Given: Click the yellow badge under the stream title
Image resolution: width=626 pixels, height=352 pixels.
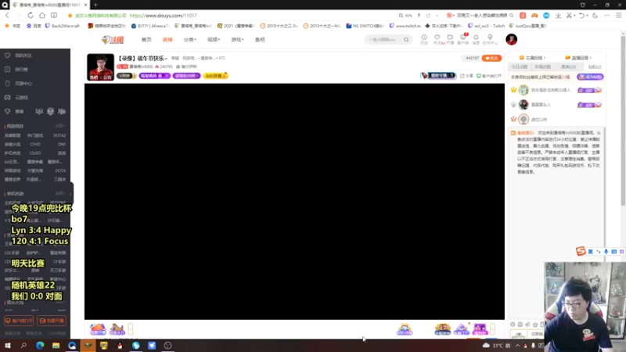Looking at the screenshot, I should coord(215,75).
